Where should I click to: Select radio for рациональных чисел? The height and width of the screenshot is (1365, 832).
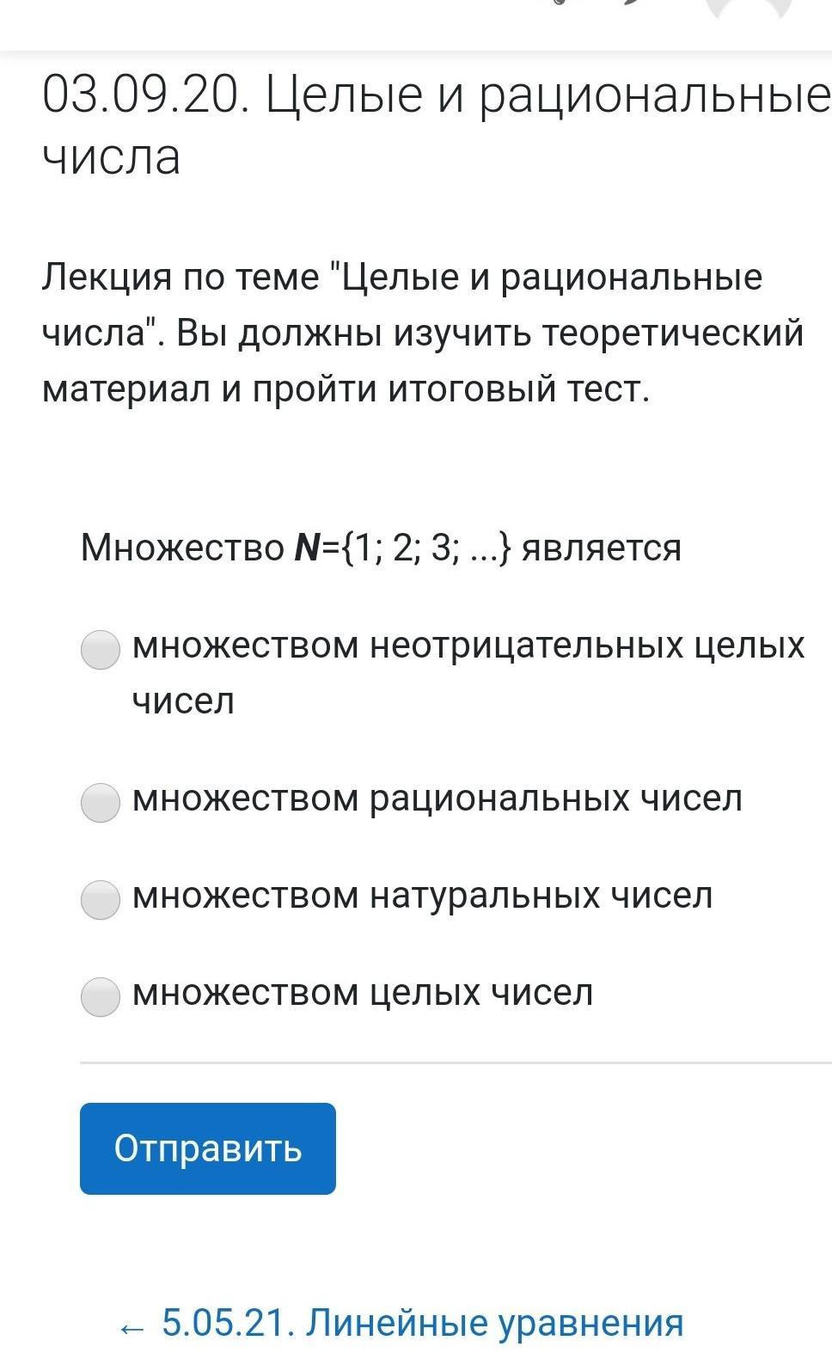(x=101, y=802)
